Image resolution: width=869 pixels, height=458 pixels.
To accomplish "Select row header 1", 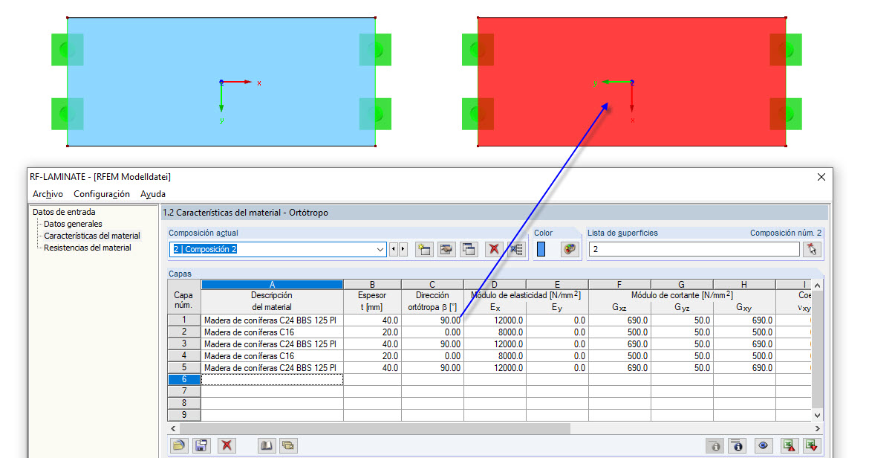I will 184,320.
